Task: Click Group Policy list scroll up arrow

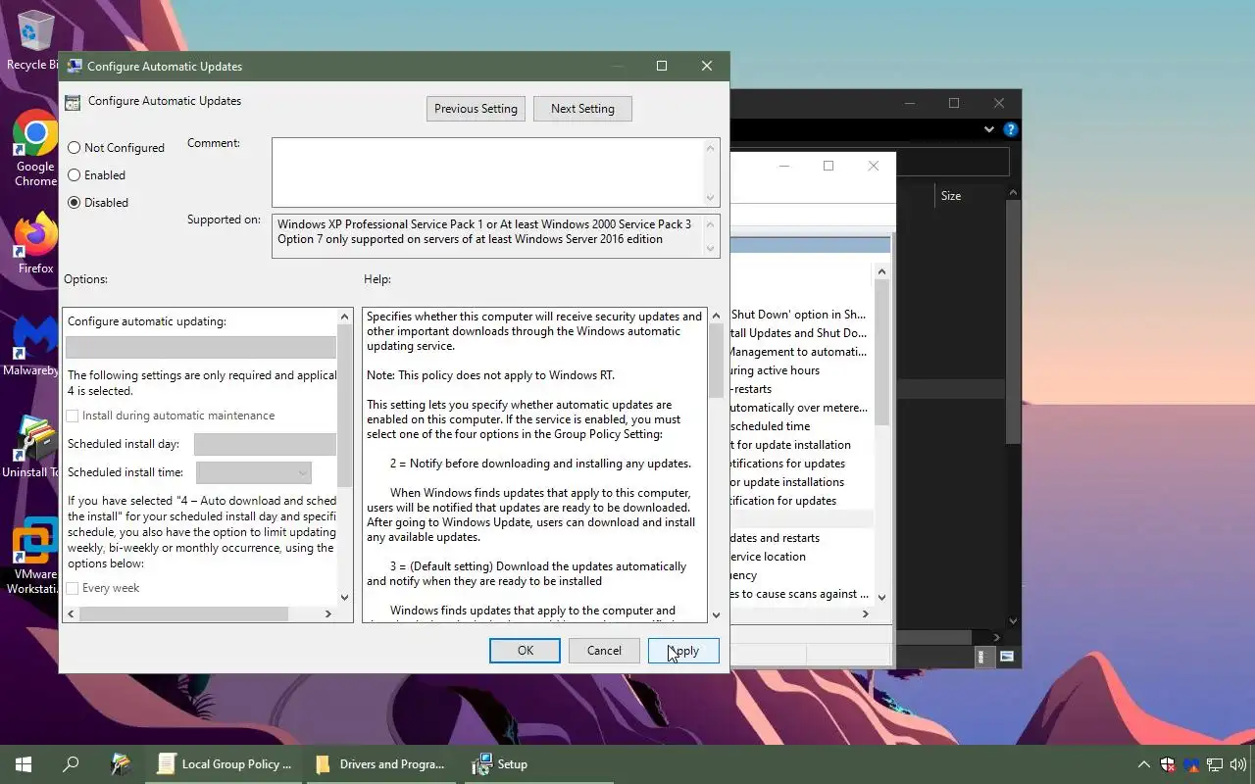Action: pos(881,271)
